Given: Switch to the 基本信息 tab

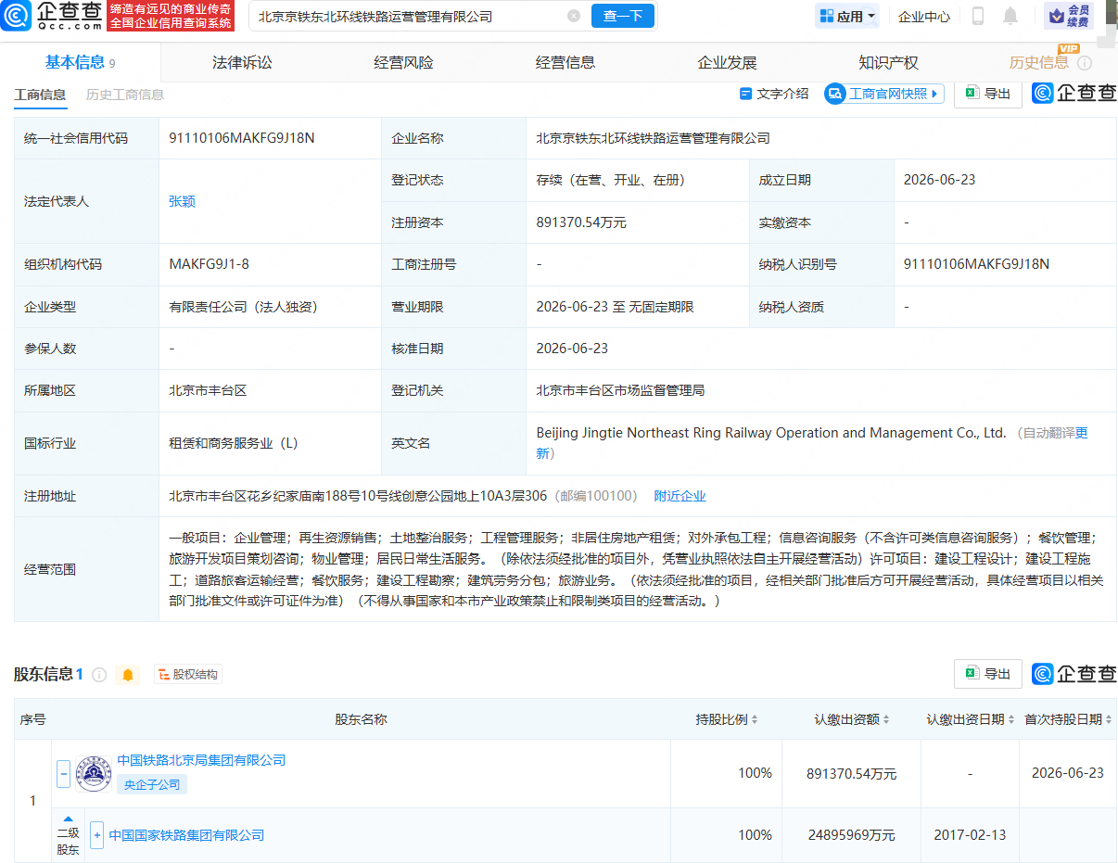Looking at the screenshot, I should pyautogui.click(x=81, y=63).
